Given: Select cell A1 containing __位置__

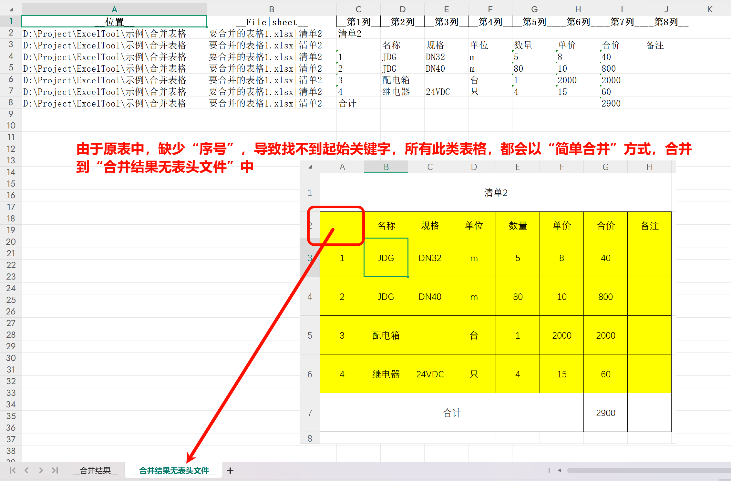Looking at the screenshot, I should pos(114,21).
